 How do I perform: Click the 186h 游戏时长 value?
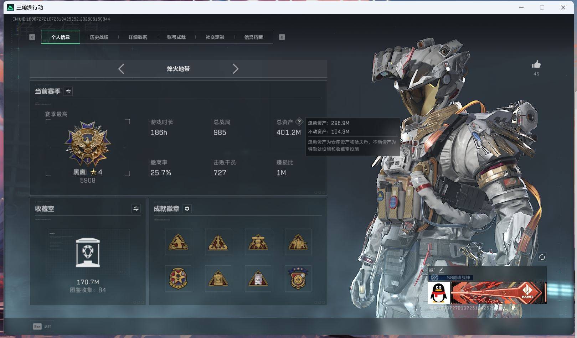159,132
